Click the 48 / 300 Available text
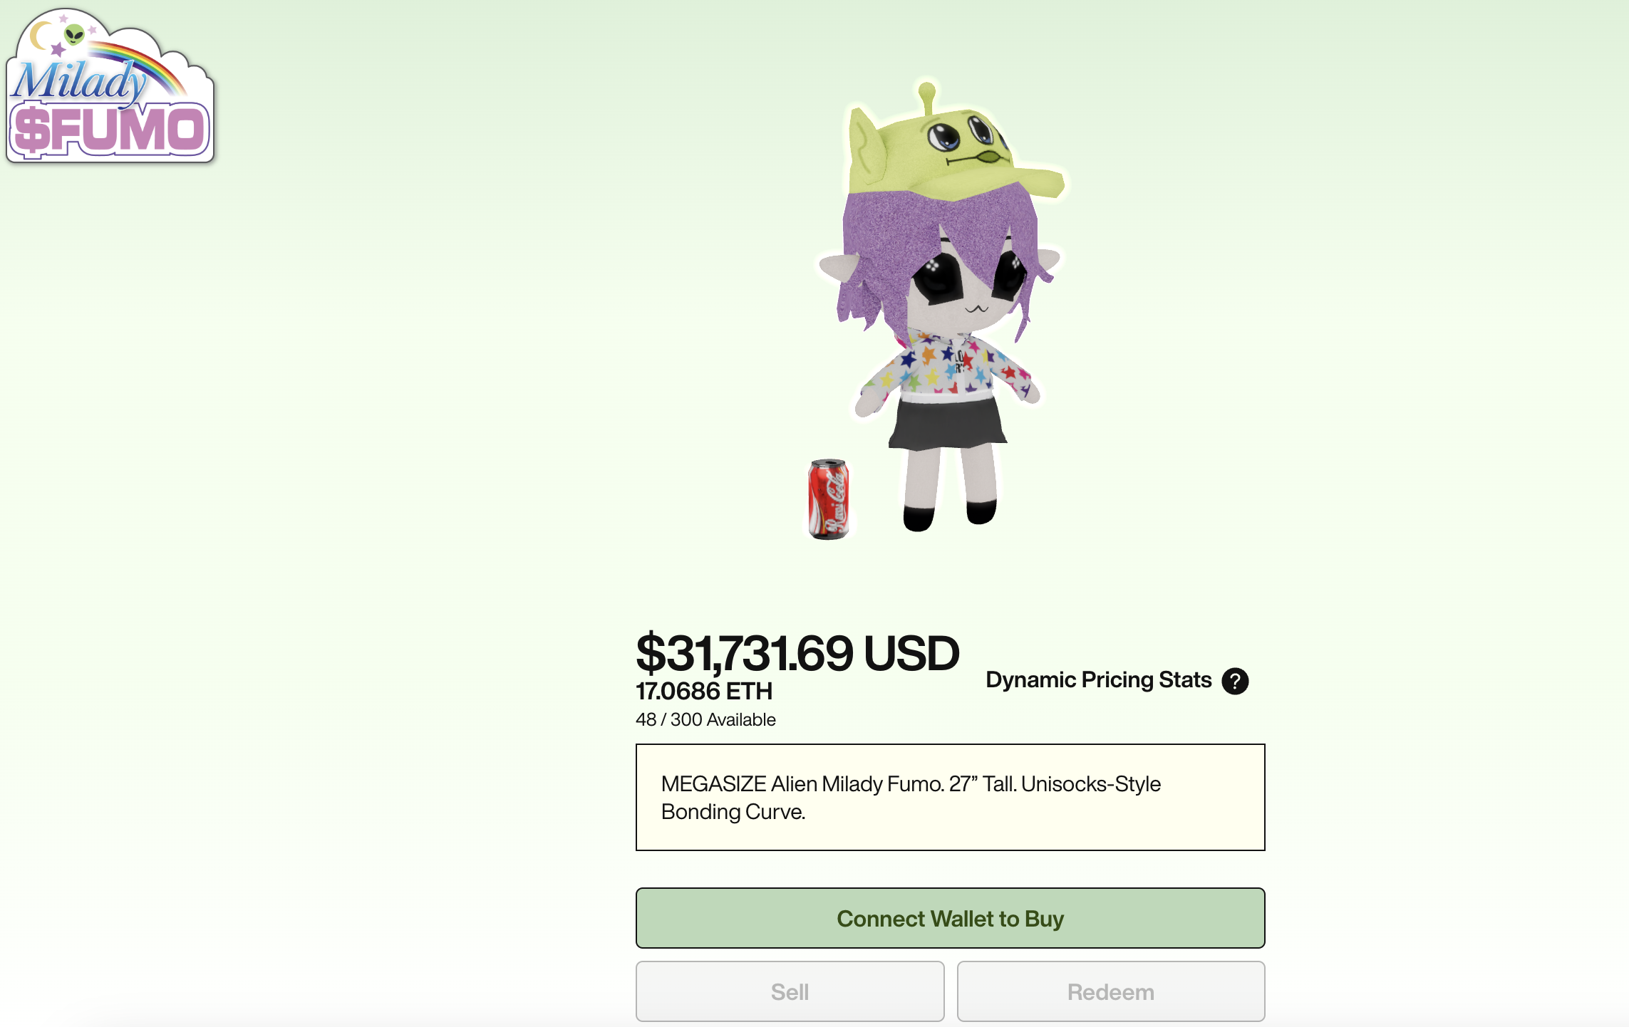 (705, 719)
